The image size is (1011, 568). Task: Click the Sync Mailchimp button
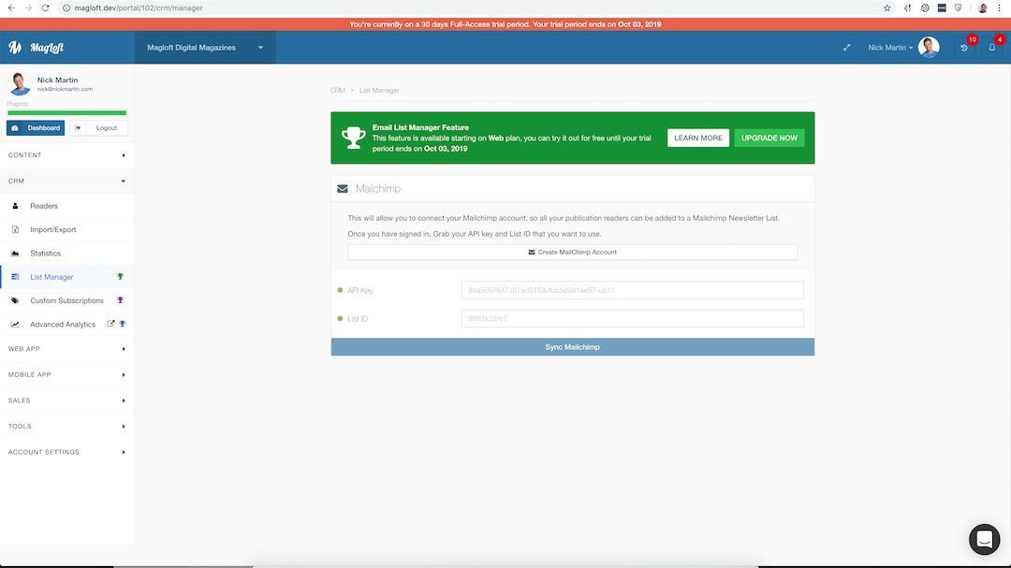tap(573, 347)
